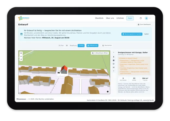170x121 pixels.
Task: Click the title 'Dreigeschosser mit Garage, Keller'
Action: pyautogui.click(x=133, y=52)
